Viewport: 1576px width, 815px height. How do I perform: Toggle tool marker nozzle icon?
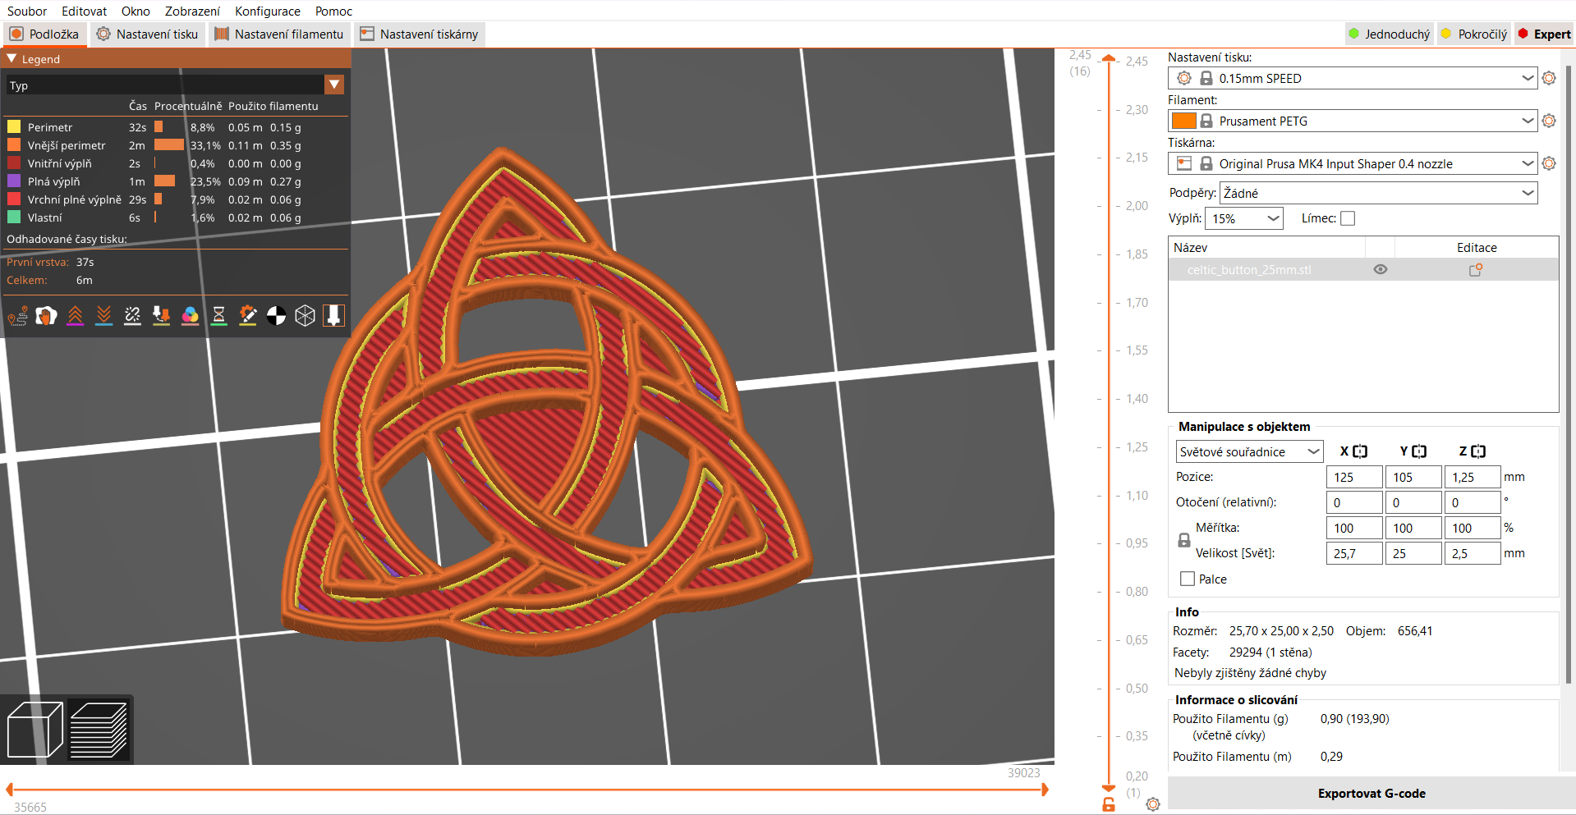coord(334,316)
